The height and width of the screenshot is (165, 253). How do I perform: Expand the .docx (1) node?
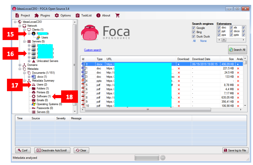click(29, 77)
